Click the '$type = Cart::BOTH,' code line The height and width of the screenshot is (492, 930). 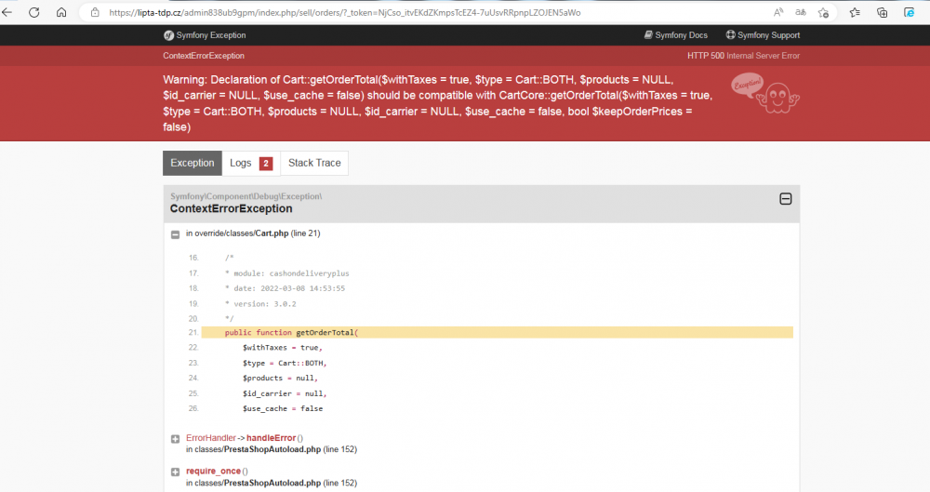[285, 363]
